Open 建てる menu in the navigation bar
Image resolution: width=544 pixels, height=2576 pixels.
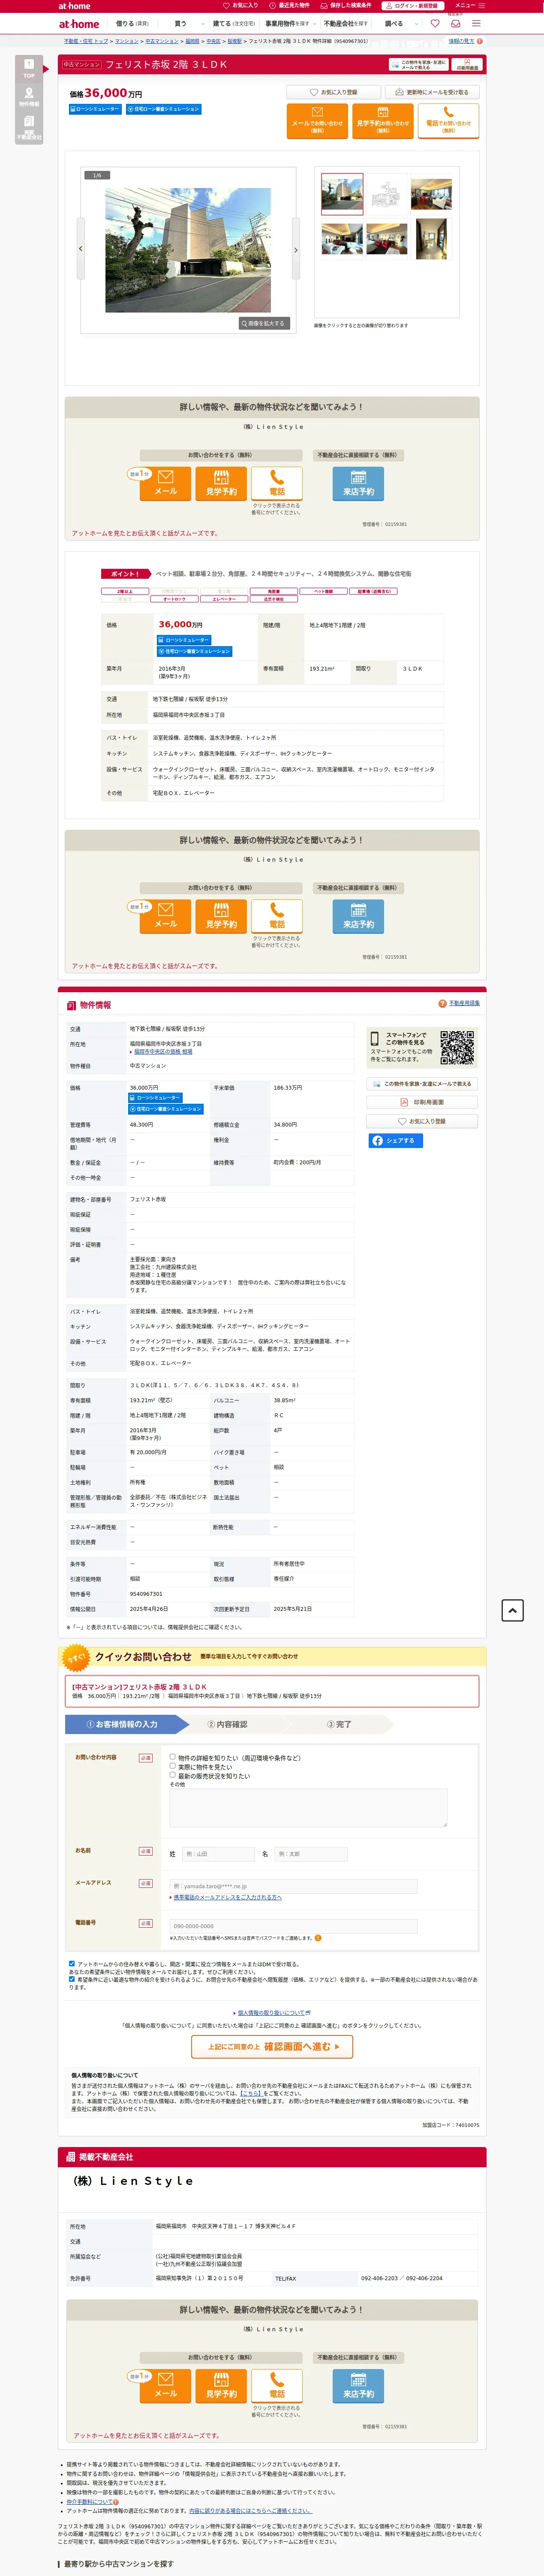coord(234,24)
